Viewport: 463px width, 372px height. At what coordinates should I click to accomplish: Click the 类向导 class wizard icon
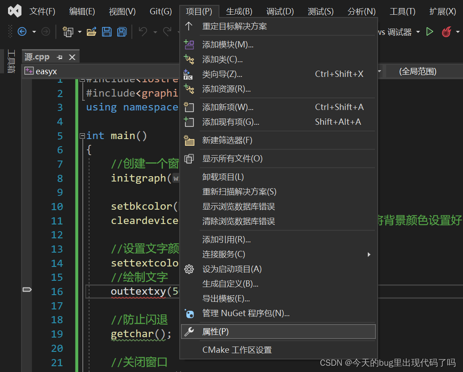click(x=189, y=74)
